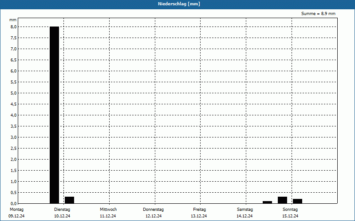Image resolution: width=355 pixels, height=221 pixels.
Task: Click the '1,5' y-axis value
Action: [14, 171]
